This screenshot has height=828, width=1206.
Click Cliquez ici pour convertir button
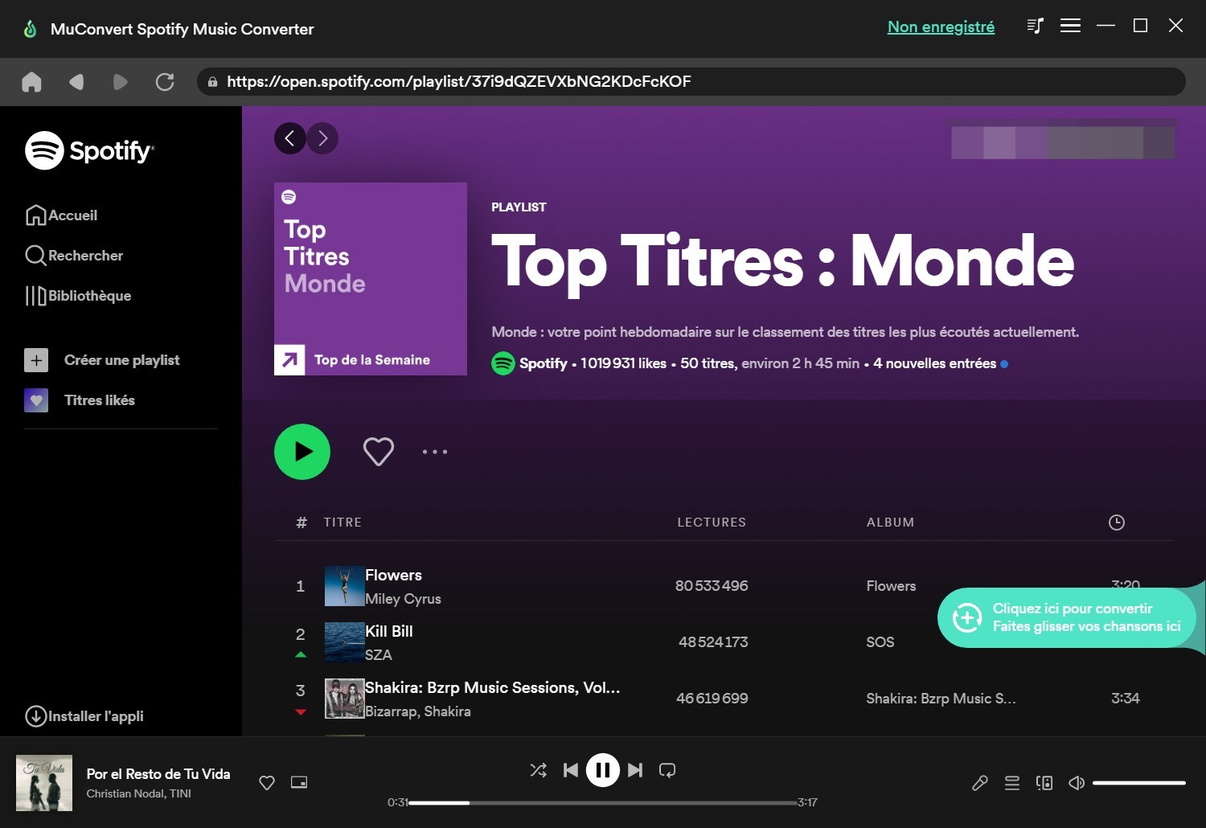(x=1066, y=617)
